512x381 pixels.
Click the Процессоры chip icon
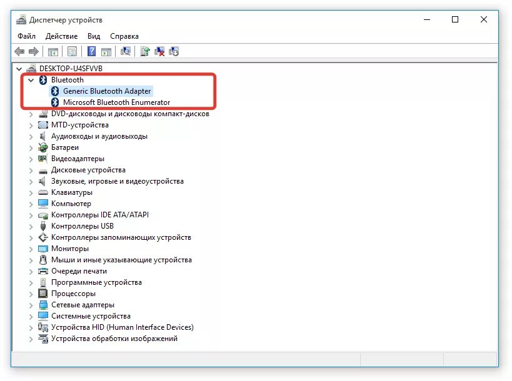43,294
